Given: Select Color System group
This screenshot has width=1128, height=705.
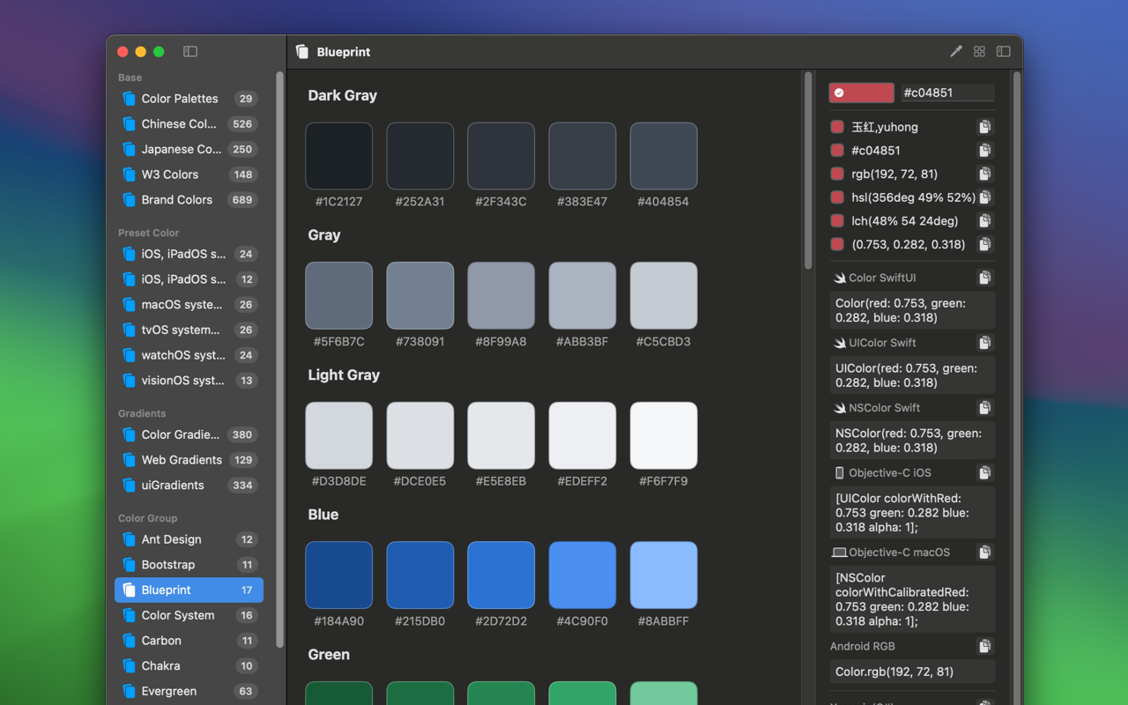Looking at the screenshot, I should 189,615.
